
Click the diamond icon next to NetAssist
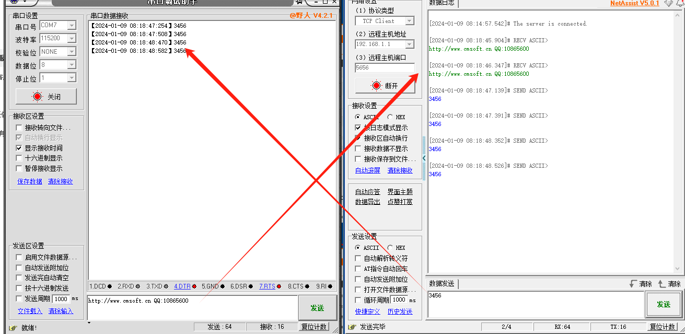[x=668, y=3]
